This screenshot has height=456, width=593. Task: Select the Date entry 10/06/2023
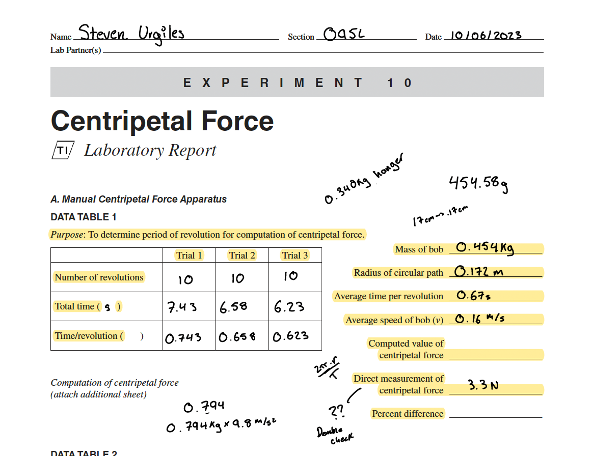(486, 35)
